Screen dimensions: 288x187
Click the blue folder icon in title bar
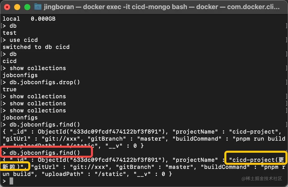pos(38,7)
